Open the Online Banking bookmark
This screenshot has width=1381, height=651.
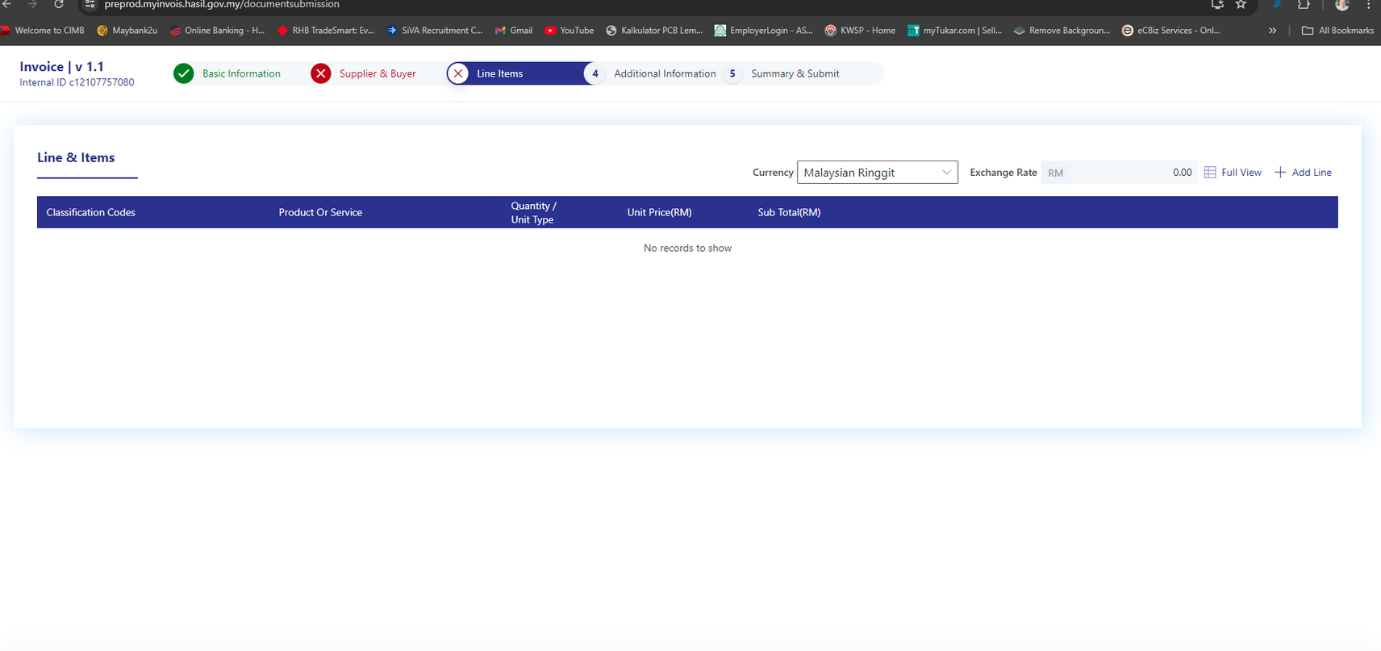pyautogui.click(x=217, y=31)
